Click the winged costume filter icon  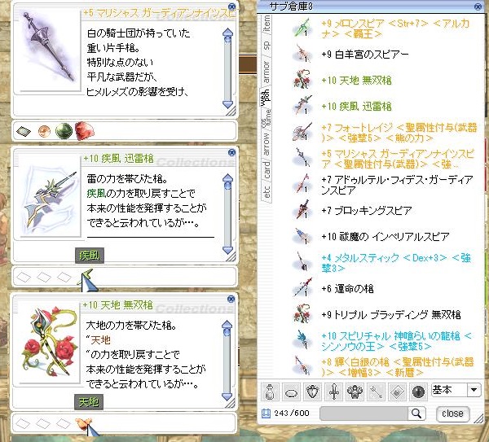[x=355, y=392]
